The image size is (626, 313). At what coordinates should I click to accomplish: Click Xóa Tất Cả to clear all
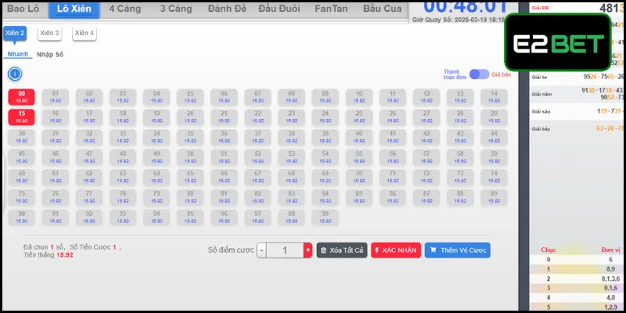click(x=342, y=250)
